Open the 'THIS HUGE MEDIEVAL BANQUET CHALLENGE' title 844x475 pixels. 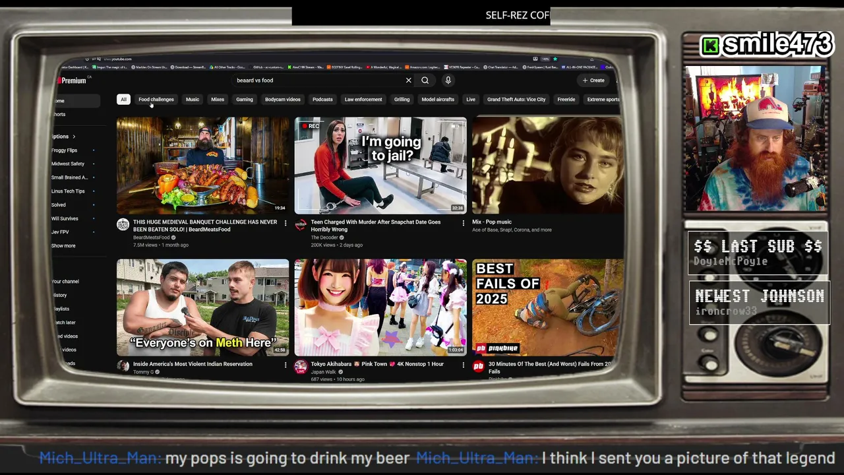pyautogui.click(x=205, y=226)
